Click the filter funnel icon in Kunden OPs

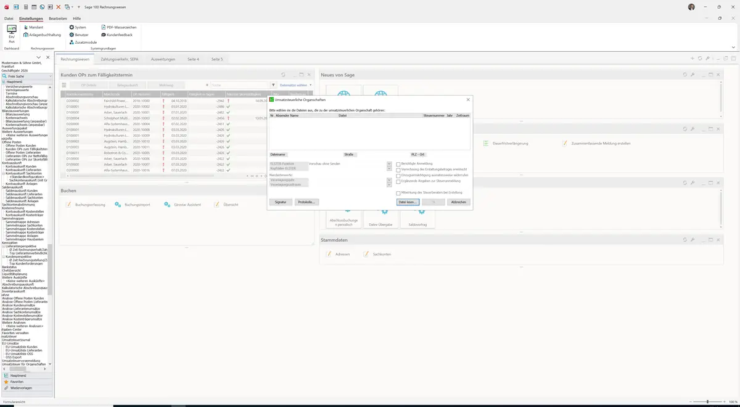pyautogui.click(x=273, y=85)
